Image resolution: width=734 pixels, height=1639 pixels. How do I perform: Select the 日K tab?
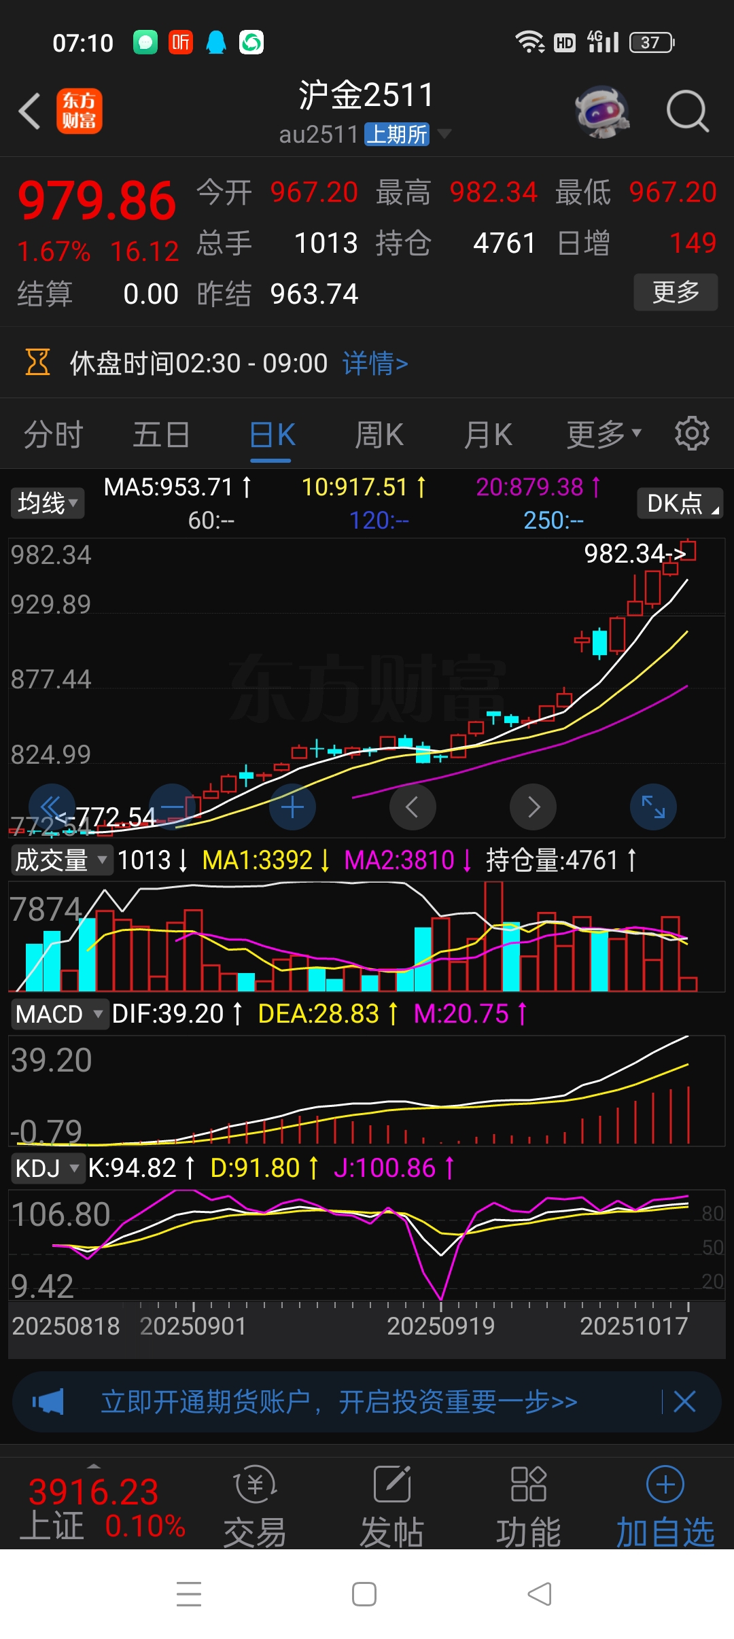pos(272,435)
